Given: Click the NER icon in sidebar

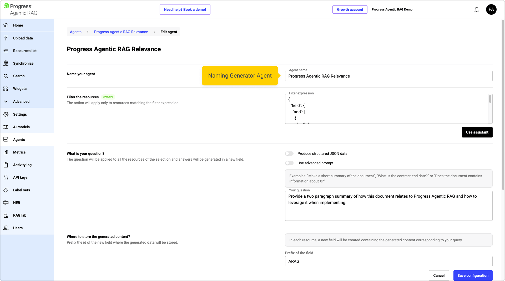Looking at the screenshot, I should click(x=6, y=203).
